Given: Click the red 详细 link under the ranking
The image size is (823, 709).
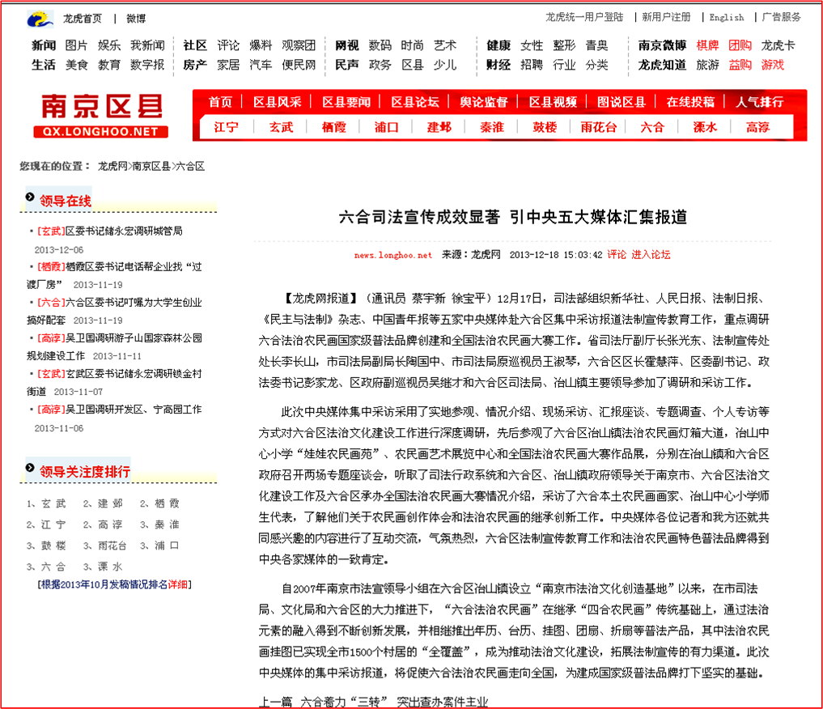Looking at the screenshot, I should click(x=177, y=584).
